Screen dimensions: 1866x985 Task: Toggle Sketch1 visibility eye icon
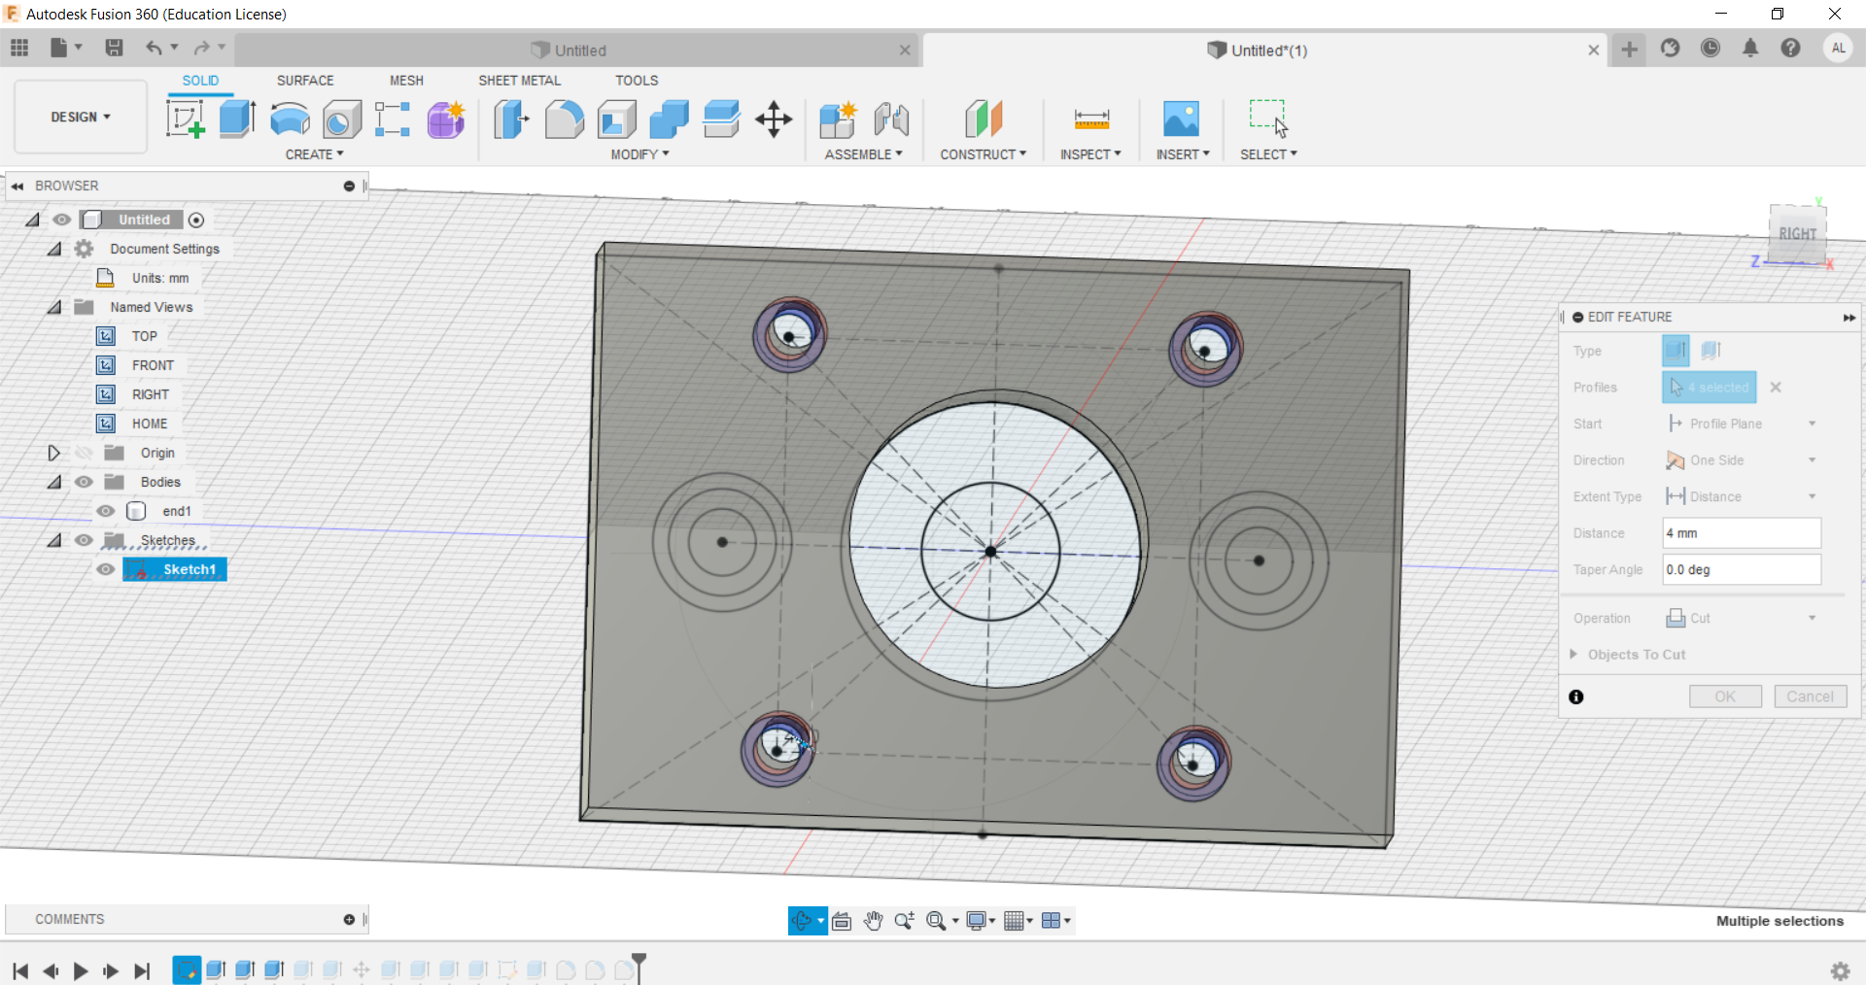(x=106, y=569)
